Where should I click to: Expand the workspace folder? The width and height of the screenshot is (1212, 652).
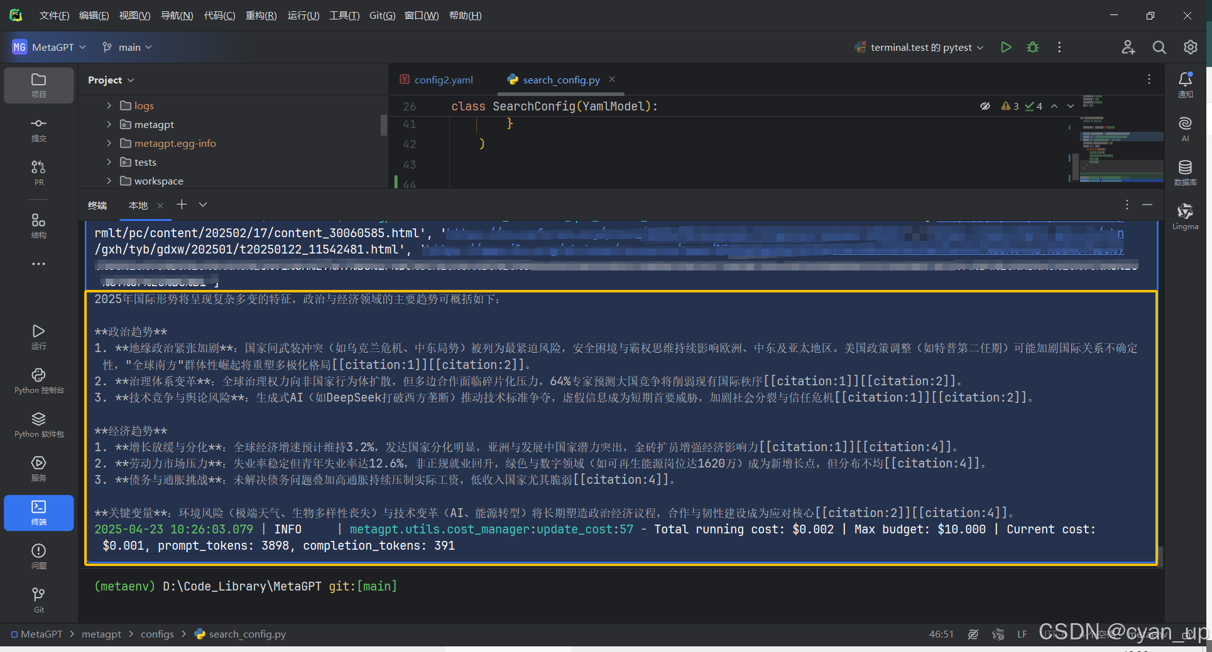click(109, 181)
